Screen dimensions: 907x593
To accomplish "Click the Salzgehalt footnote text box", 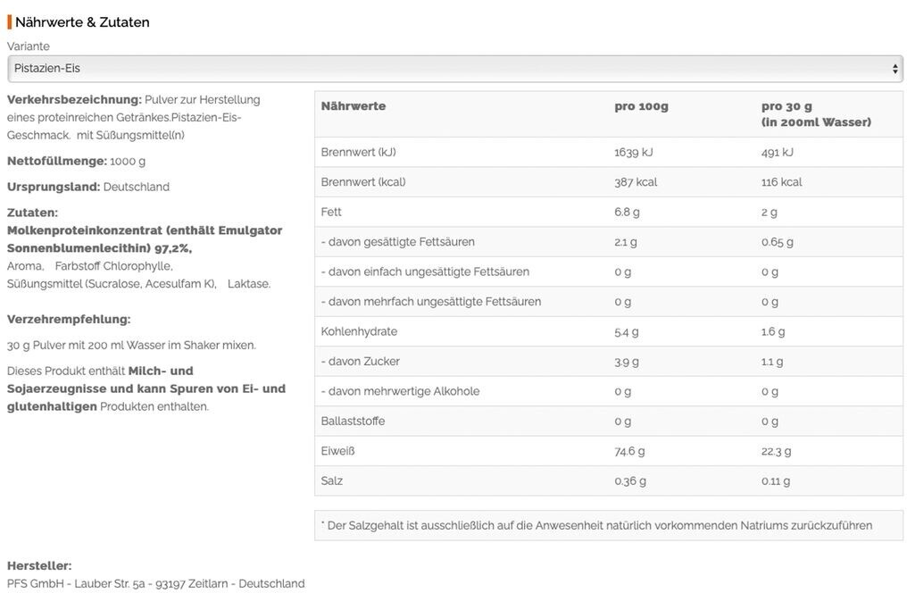I will click(x=596, y=526).
